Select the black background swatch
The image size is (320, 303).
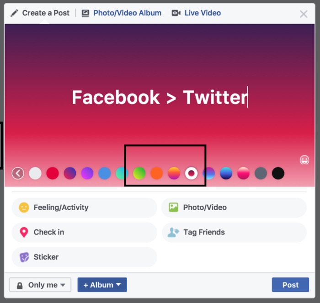tap(278, 173)
